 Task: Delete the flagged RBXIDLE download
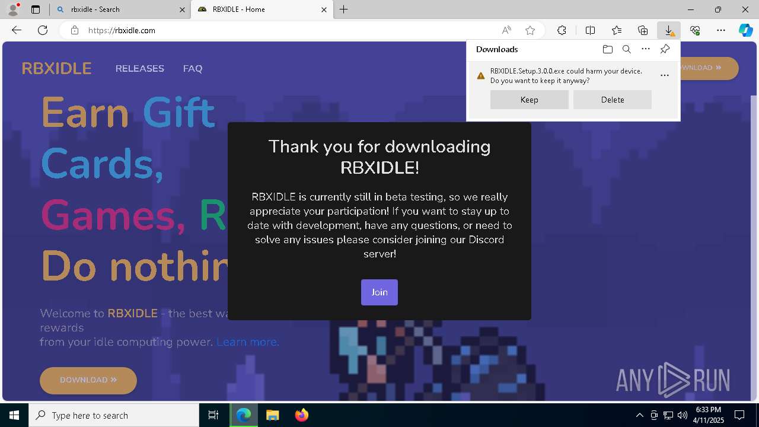613,100
